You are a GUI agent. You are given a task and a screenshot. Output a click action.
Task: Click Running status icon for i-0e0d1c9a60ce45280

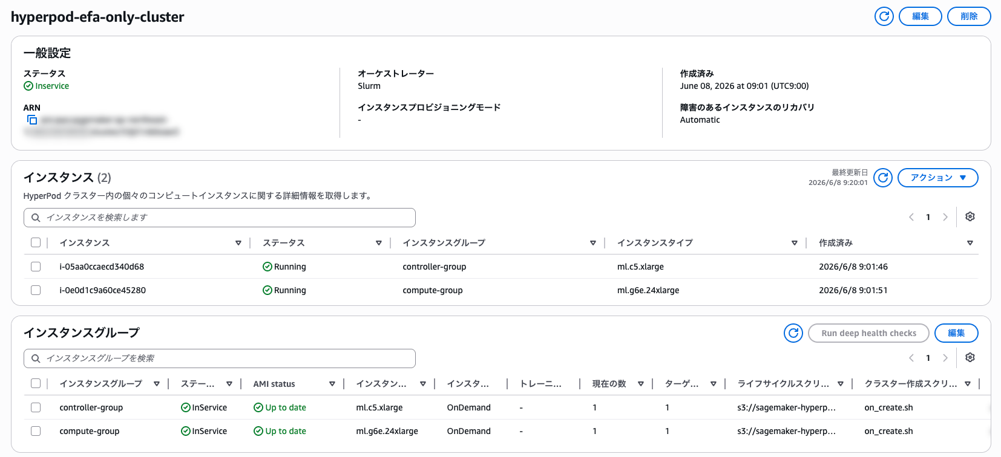click(267, 290)
